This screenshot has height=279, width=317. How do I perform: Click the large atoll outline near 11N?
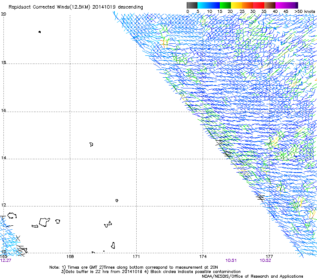tap(44, 222)
